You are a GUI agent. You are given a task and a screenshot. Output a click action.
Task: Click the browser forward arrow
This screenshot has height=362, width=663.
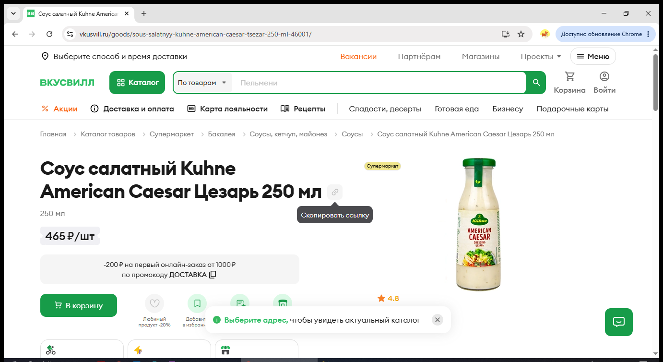click(x=32, y=34)
